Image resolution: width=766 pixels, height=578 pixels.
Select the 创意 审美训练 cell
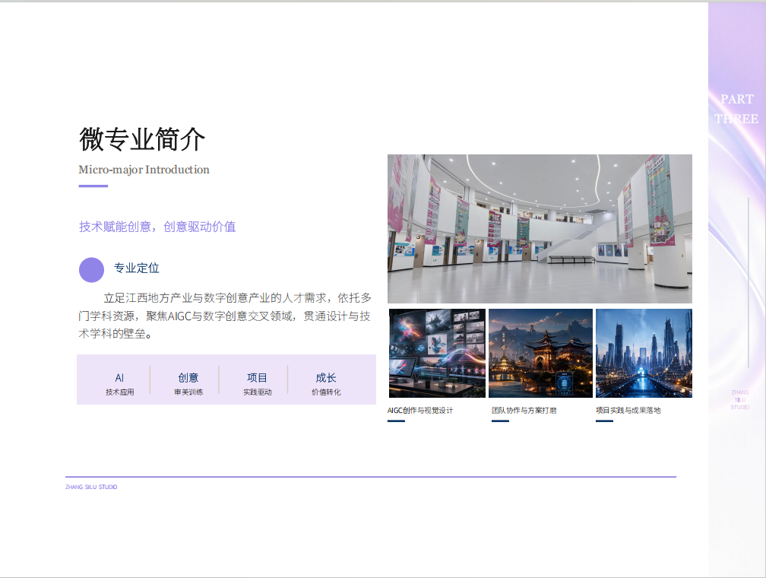(188, 384)
